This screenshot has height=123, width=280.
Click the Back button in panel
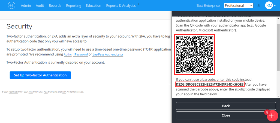pos(226,106)
